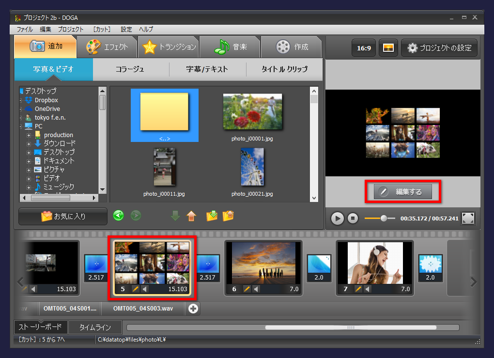The image size is (494, 358).
Task: Open the background image settings icon
Action: click(388, 48)
